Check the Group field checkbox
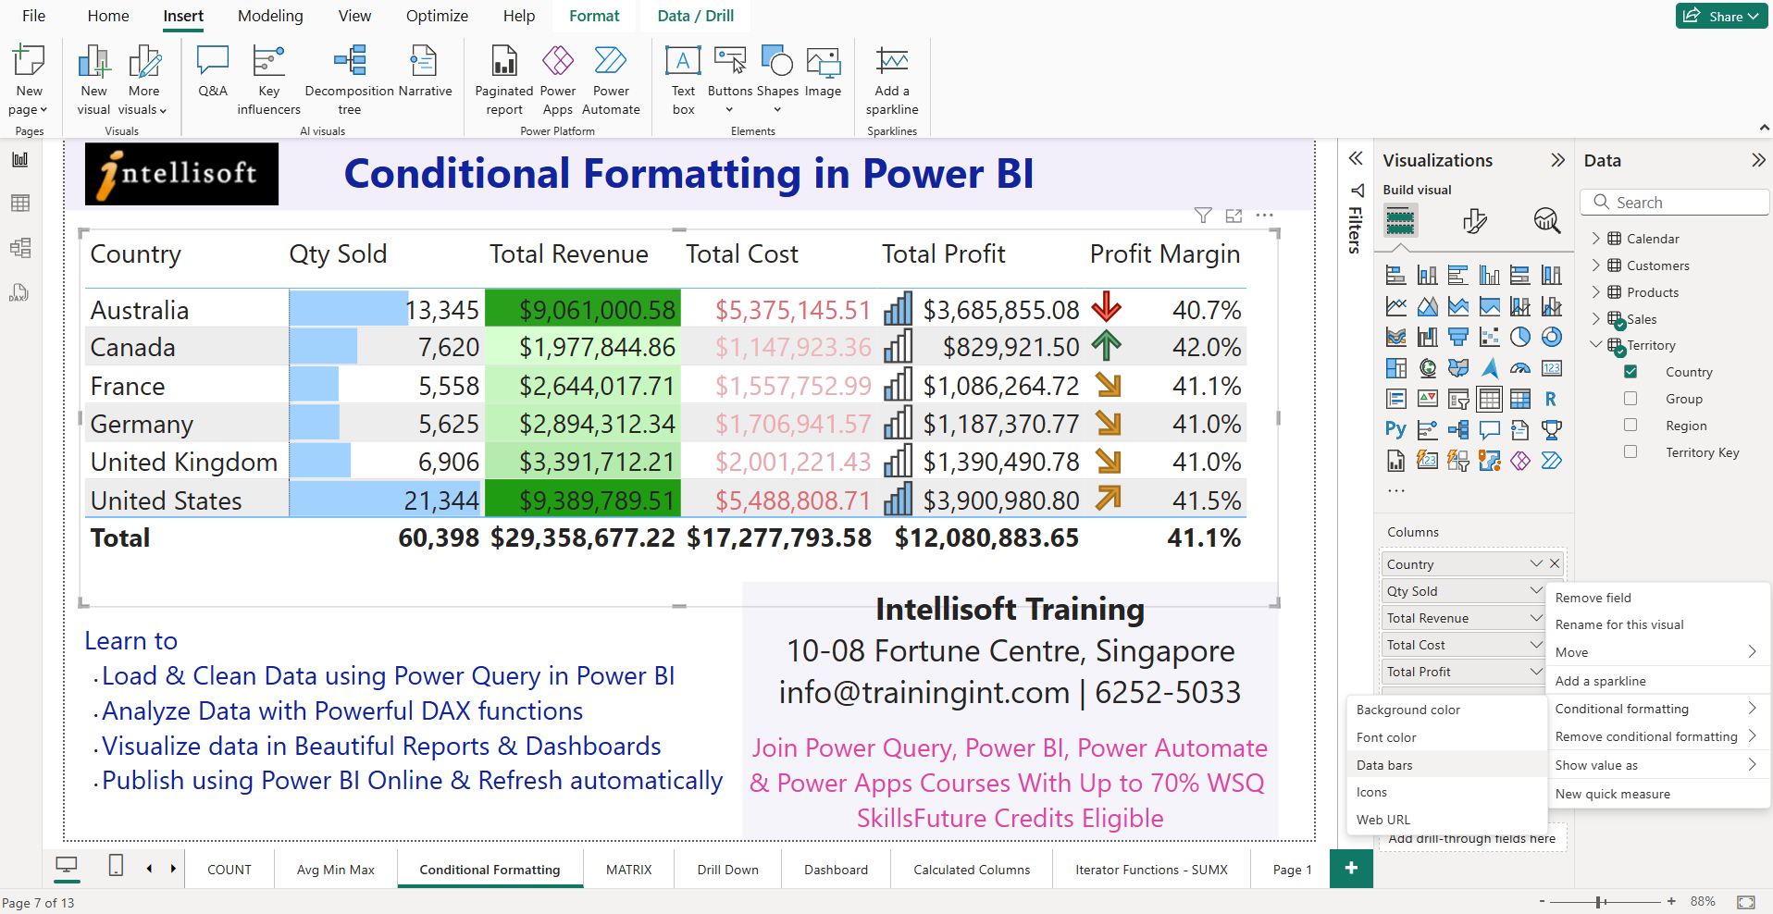 click(1630, 399)
